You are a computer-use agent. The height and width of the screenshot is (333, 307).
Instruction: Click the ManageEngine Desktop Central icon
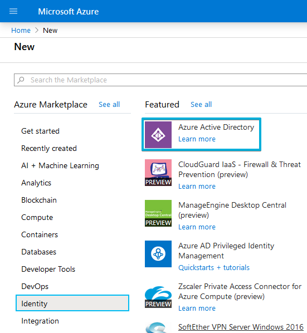[158, 213]
